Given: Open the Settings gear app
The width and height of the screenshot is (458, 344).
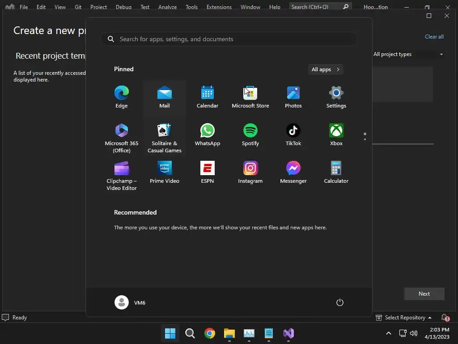Looking at the screenshot, I should pos(336,97).
